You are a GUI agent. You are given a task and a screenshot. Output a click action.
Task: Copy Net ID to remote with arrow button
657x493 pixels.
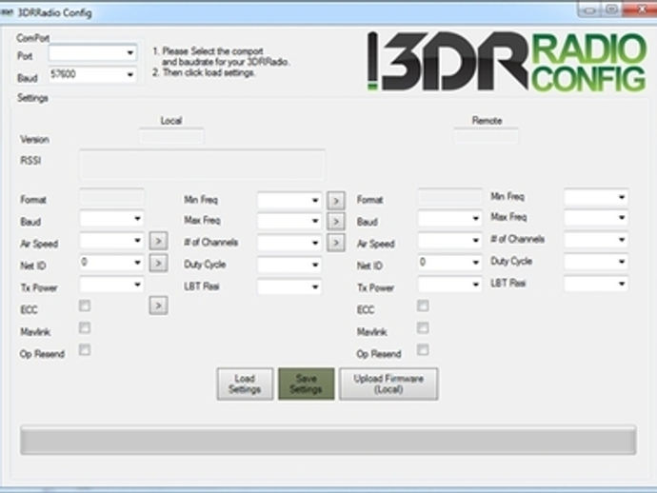click(x=158, y=263)
